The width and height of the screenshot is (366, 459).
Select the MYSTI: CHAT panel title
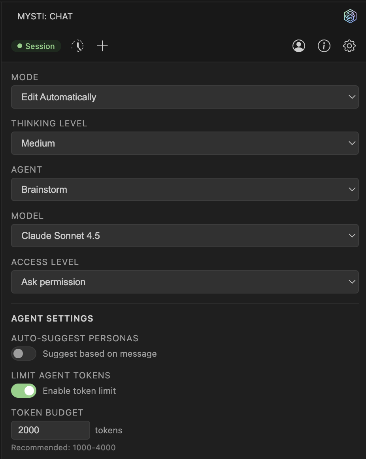(45, 16)
